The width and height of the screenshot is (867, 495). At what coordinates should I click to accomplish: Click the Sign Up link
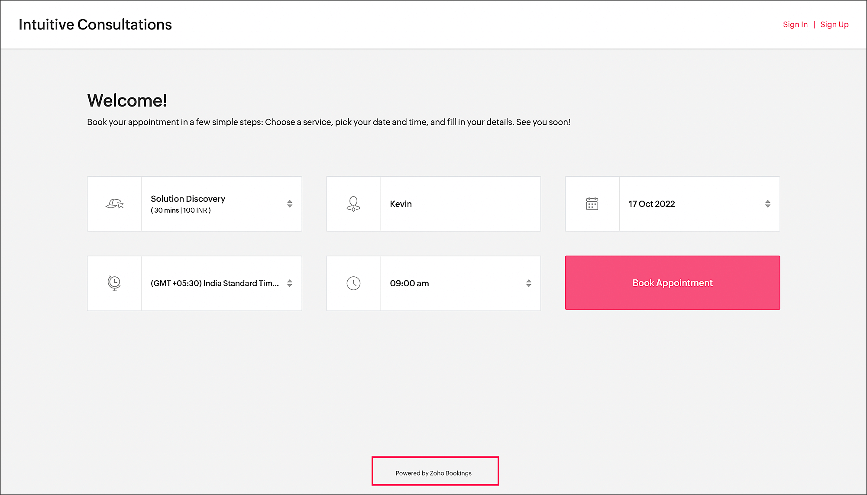[x=834, y=25]
